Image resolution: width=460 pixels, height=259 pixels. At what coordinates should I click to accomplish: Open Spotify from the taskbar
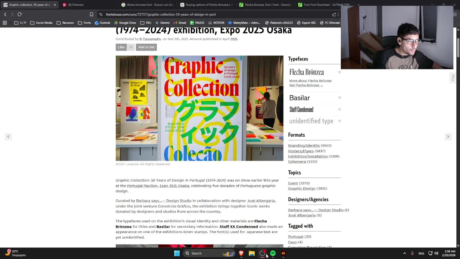point(273,253)
